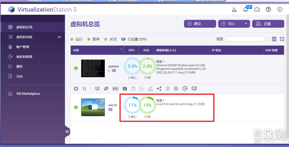The height and width of the screenshot is (147, 289).
Task: Click the win10 VM name
Action: point(112,105)
